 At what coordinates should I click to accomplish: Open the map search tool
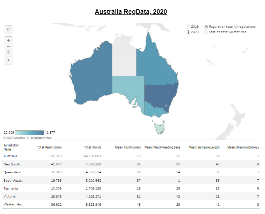pos(8,29)
